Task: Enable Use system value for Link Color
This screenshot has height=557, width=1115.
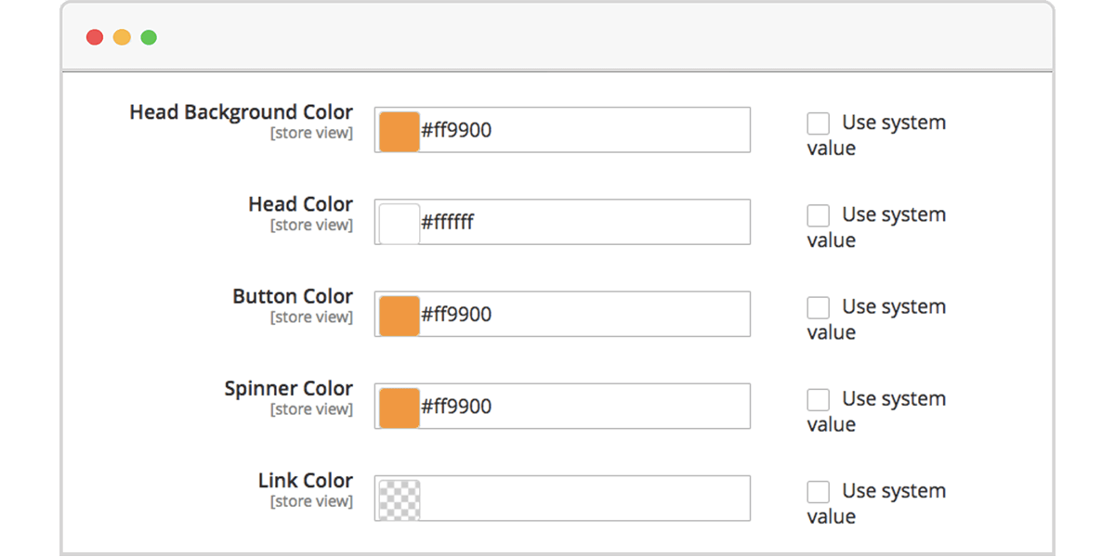Action: click(x=819, y=491)
